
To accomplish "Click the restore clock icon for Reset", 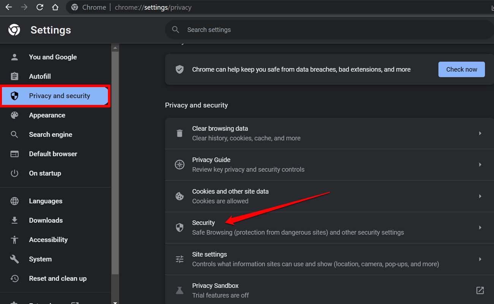I will pyautogui.click(x=14, y=278).
